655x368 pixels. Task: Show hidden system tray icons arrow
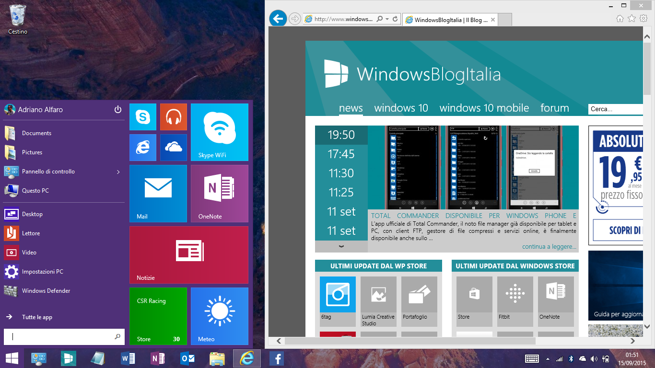[x=548, y=359]
